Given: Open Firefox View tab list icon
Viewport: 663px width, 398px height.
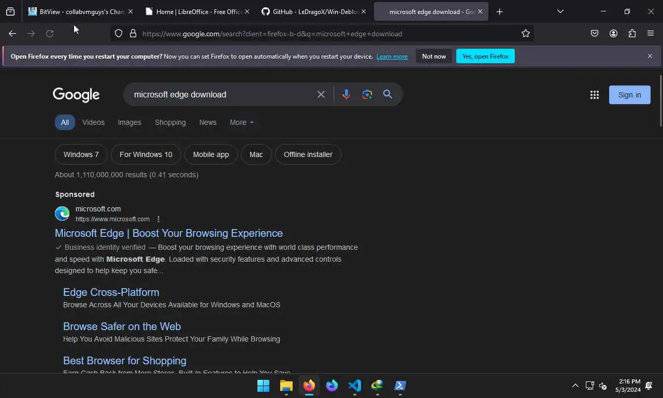Looking at the screenshot, I should 10,11.
